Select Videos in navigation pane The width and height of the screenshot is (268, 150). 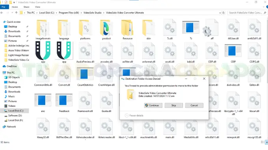(x=10, y=106)
